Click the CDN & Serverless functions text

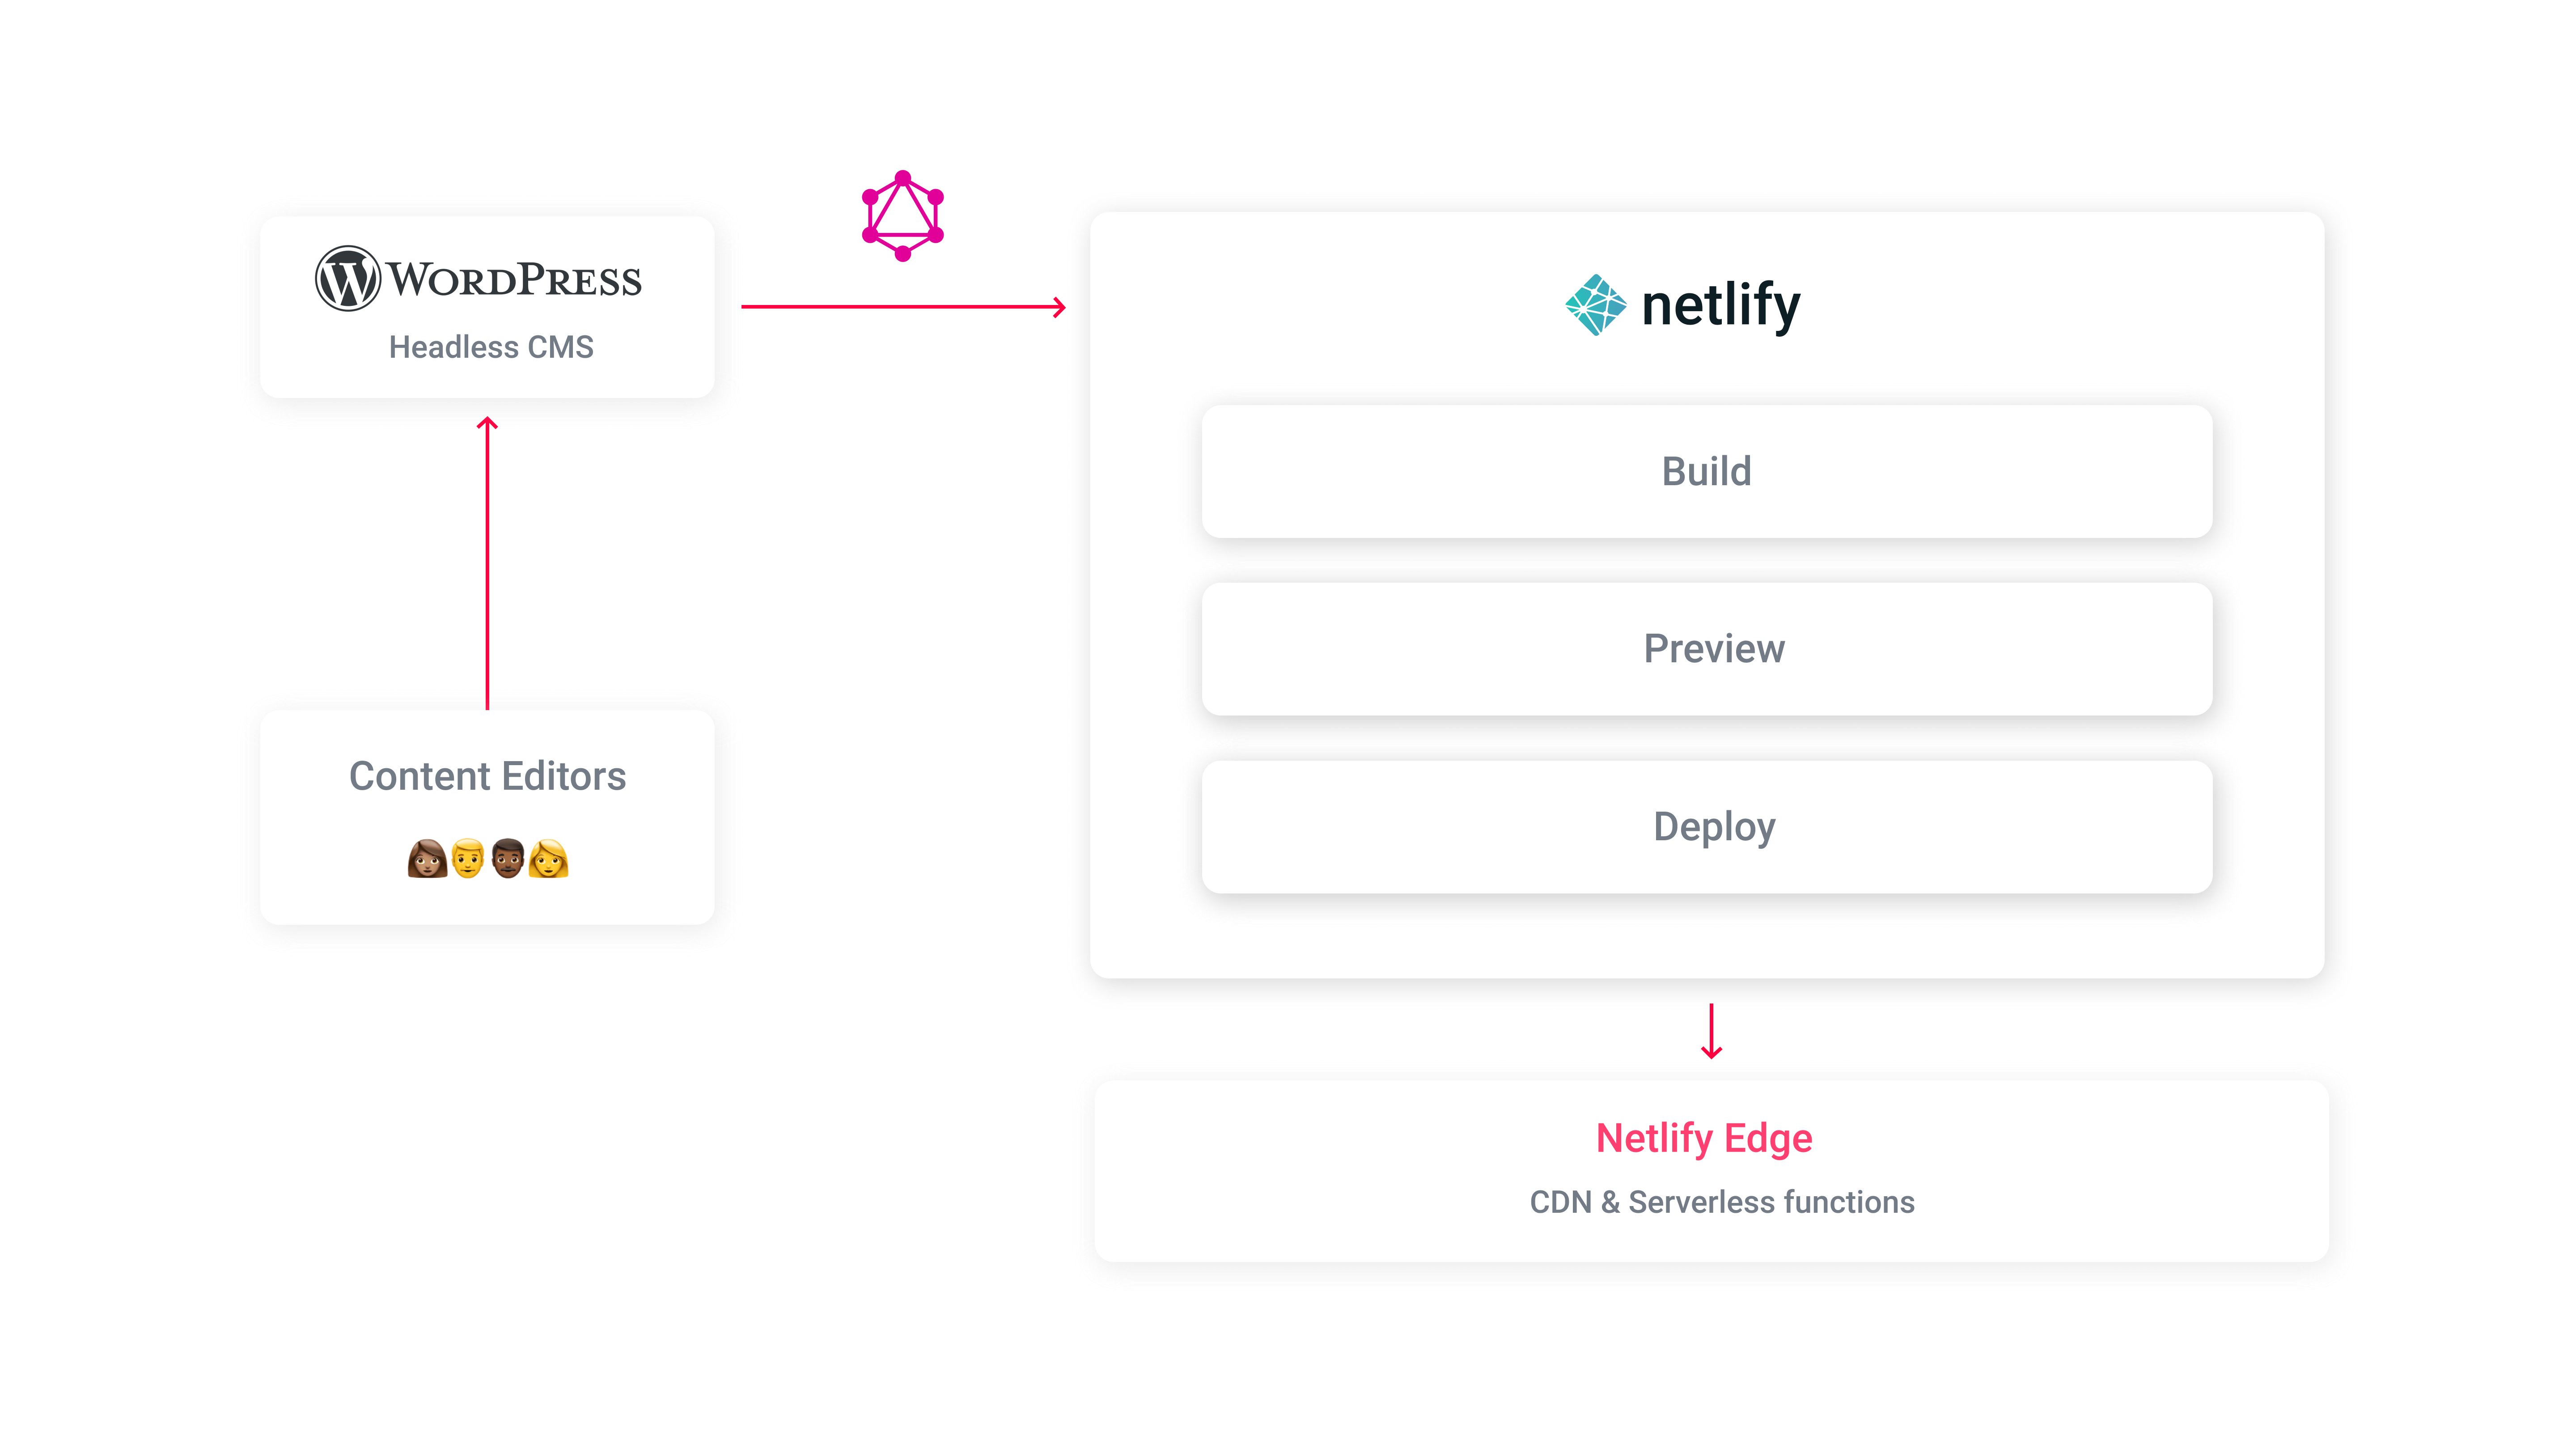tap(1721, 1202)
